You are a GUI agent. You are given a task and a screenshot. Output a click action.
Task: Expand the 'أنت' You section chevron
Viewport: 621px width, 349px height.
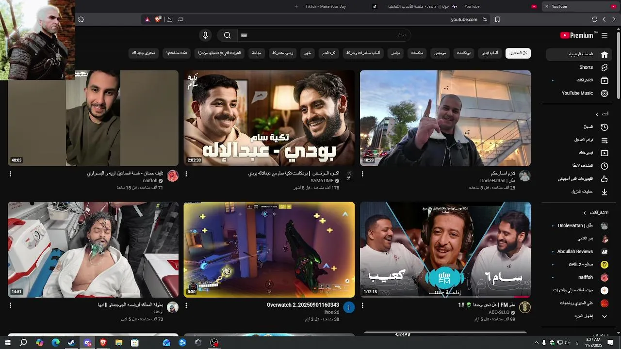[597, 114]
